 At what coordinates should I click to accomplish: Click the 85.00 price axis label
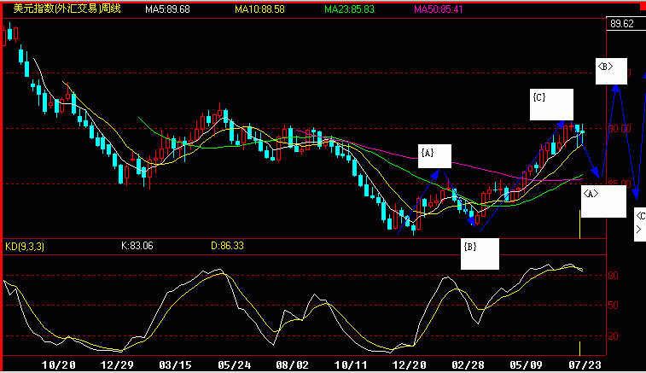[x=620, y=184]
